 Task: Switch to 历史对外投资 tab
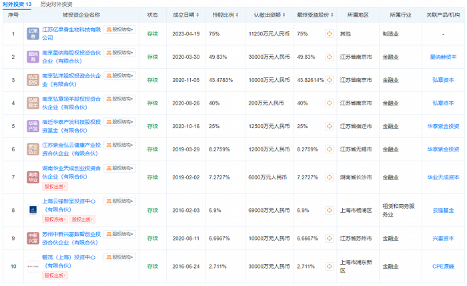tap(57, 4)
